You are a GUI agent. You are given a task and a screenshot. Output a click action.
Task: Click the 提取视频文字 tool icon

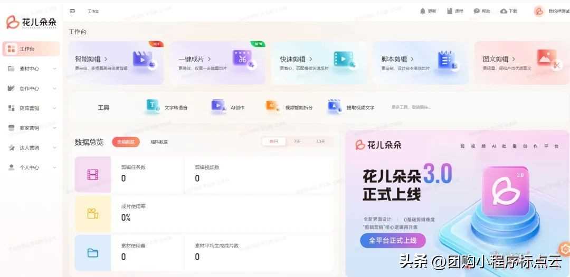(334, 107)
